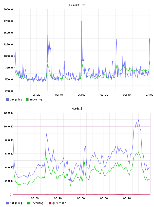Click the 06:40 time label on Frankfurt

127,95
